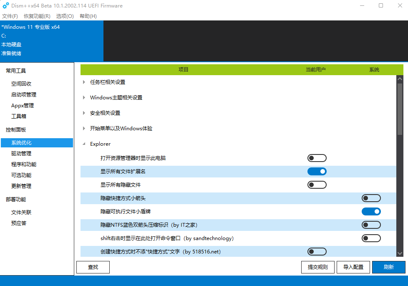Image resolution: width=408 pixels, height=286 pixels.
Task: Enable 打开资源管理器时显示此电脑 switch
Action: (317, 158)
